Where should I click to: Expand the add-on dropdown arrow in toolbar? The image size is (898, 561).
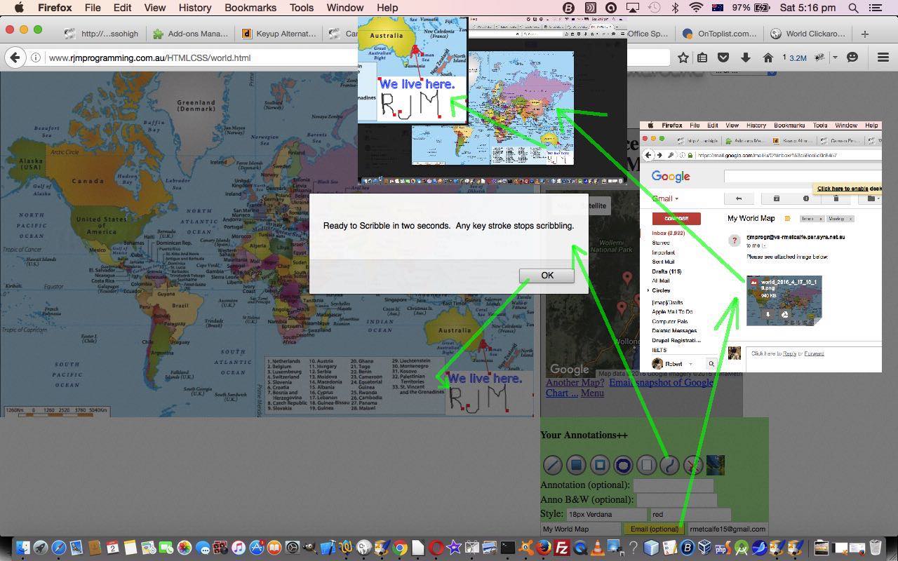[x=835, y=58]
